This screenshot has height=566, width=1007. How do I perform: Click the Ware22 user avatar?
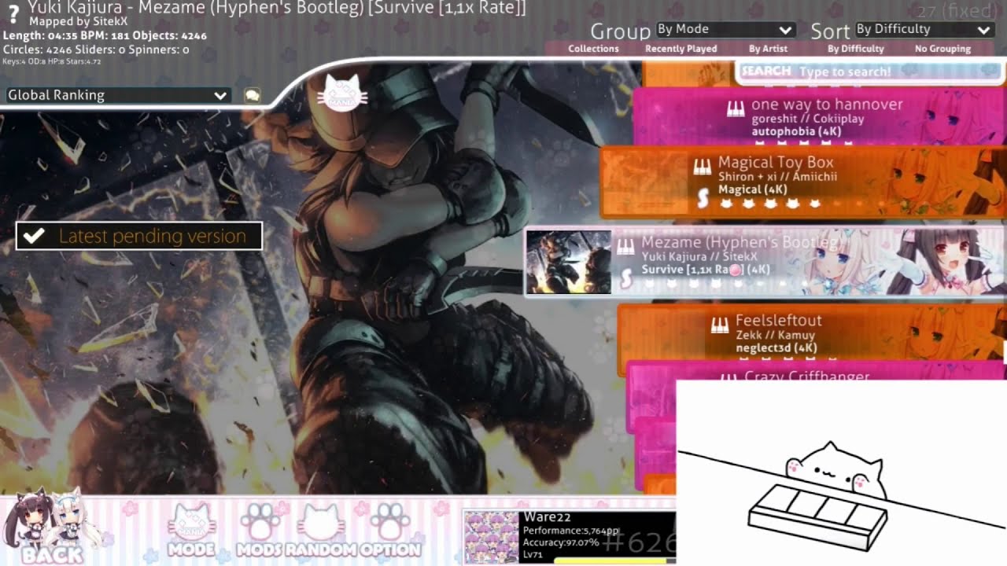coord(491,538)
